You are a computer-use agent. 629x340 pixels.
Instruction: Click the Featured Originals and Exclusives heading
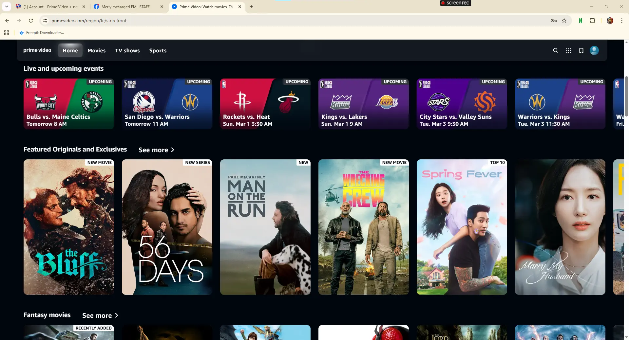(x=75, y=149)
